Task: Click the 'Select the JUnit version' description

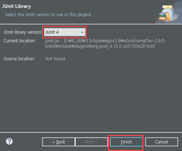Action: click(x=48, y=15)
